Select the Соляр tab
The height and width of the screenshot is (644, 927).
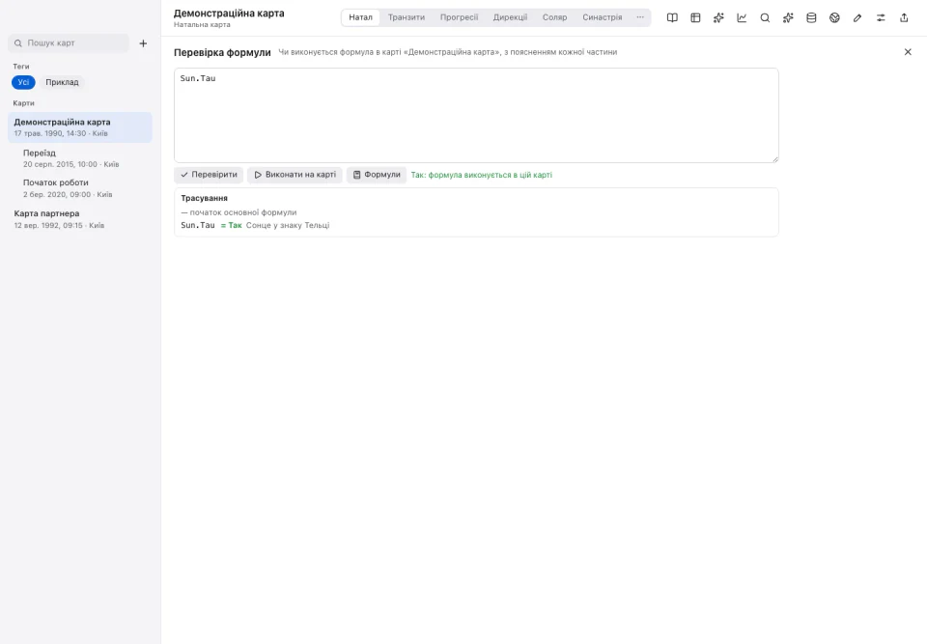tap(554, 17)
